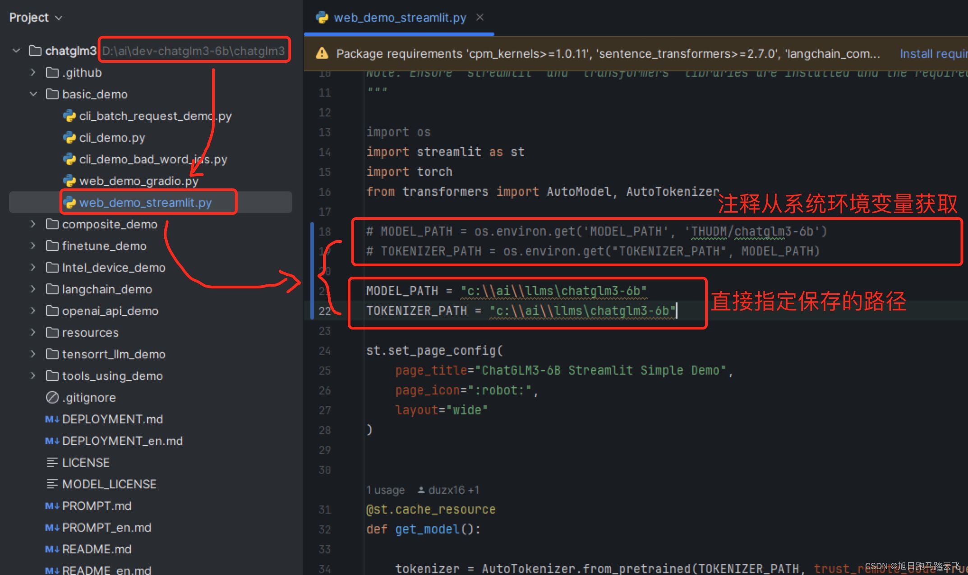968x575 pixels.
Task: Click the '1 usage' inlay hint
Action: (385, 490)
